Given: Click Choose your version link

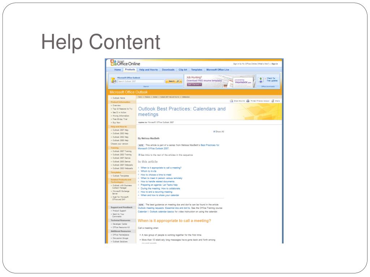Looking at the screenshot, I should [119, 144].
